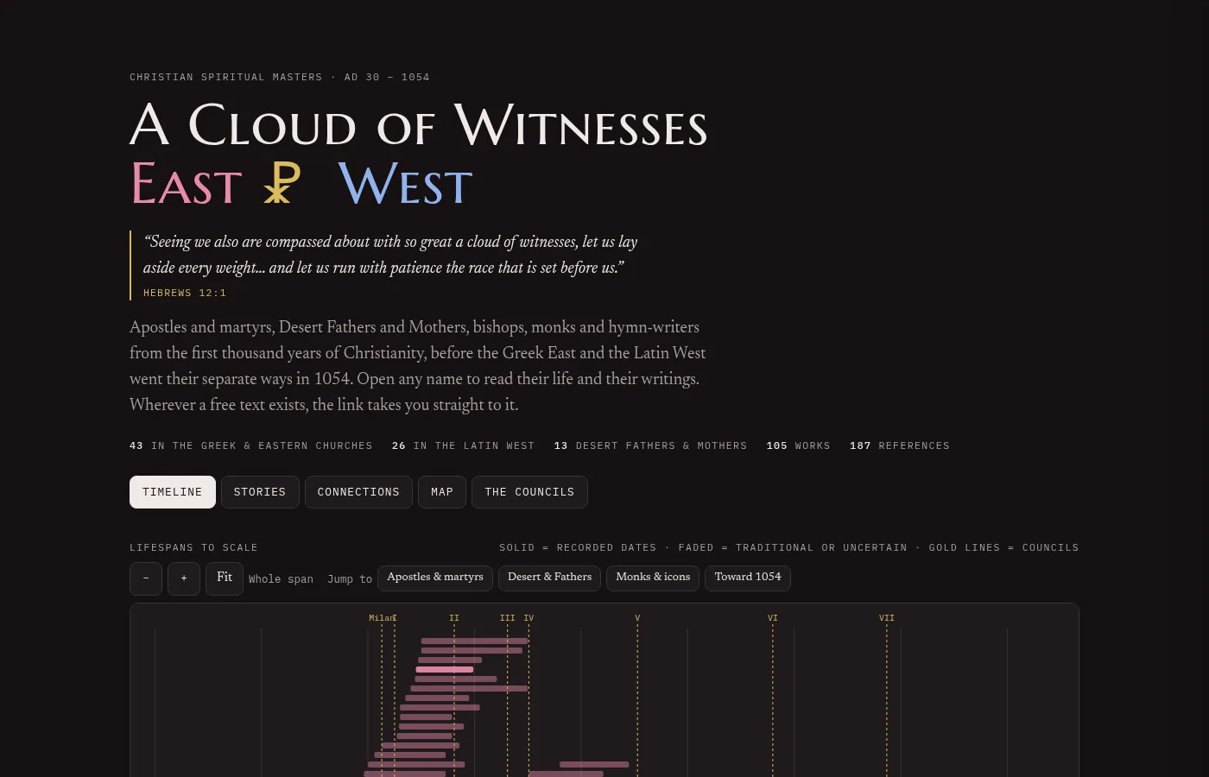
Task: Click 'Christian Spiritual Masters · AD 30 – 1054' header
Action: [280, 78]
